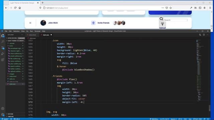The height and width of the screenshot is (120, 214).
Task: Open plus-outline.svg in the Explorer
Action: click(x=16, y=64)
